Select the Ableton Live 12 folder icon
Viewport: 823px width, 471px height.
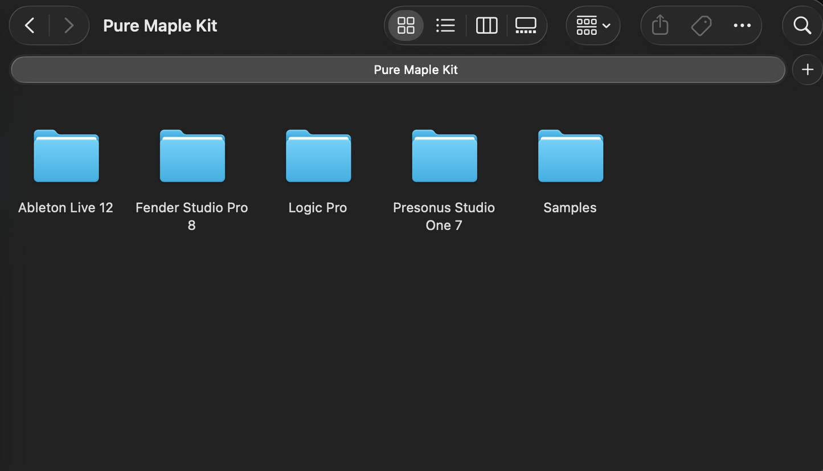(x=66, y=156)
